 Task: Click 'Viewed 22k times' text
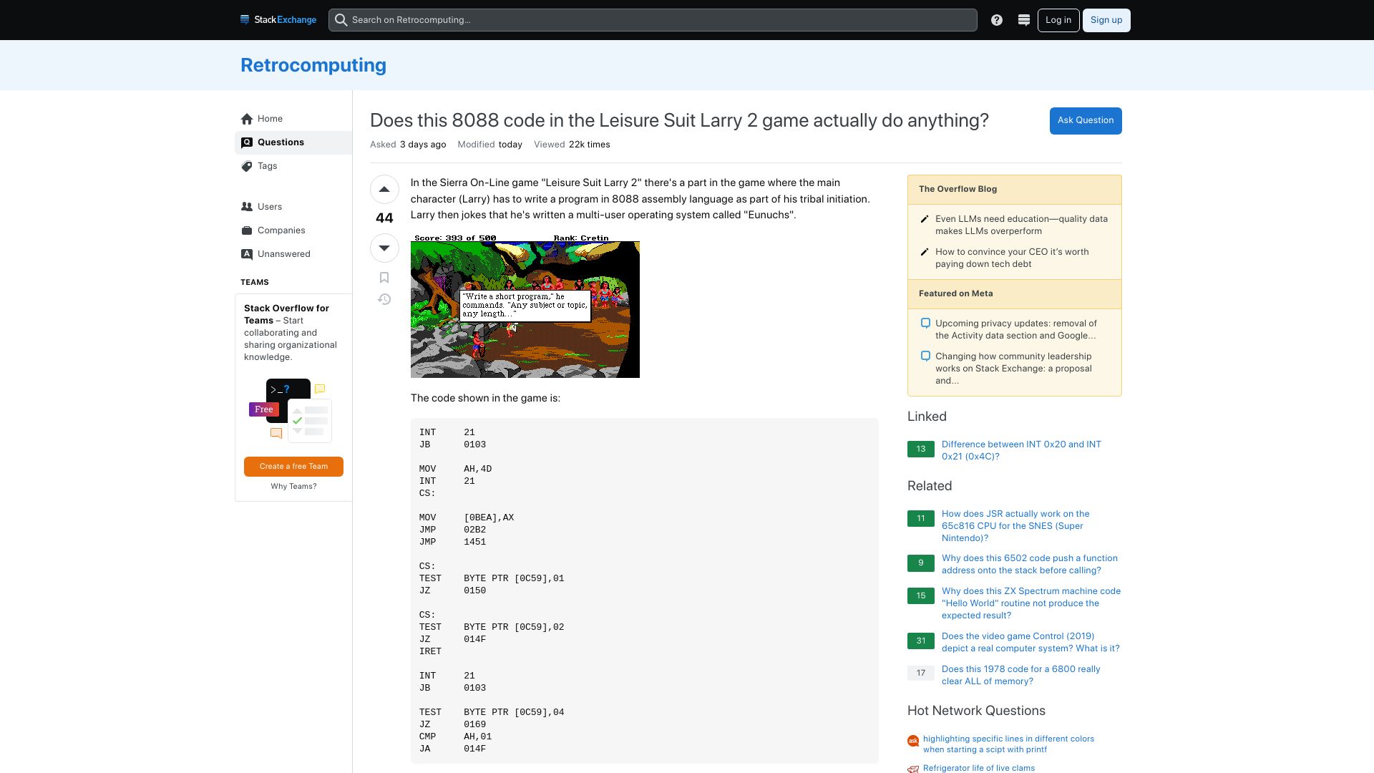tap(572, 145)
